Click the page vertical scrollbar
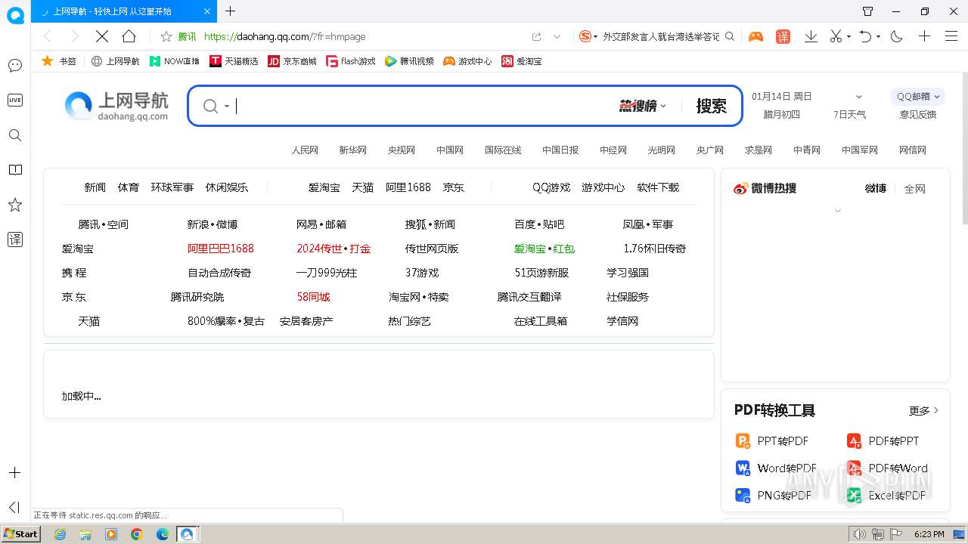968x544 pixels. click(964, 149)
